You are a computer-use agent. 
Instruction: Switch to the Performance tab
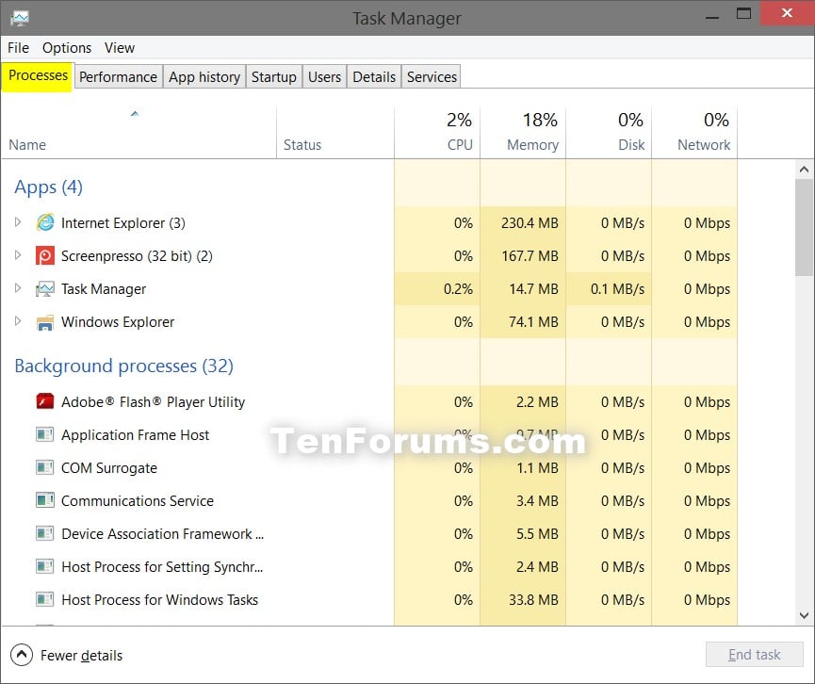pyautogui.click(x=118, y=76)
